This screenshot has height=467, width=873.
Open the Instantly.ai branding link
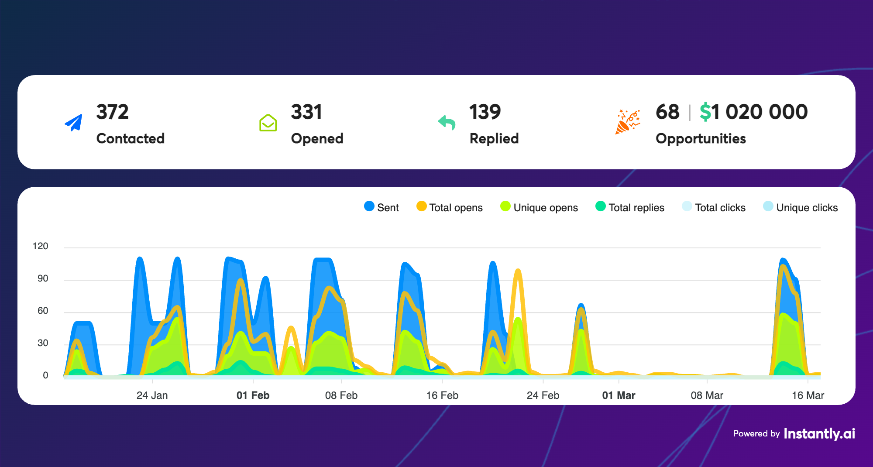(x=819, y=433)
